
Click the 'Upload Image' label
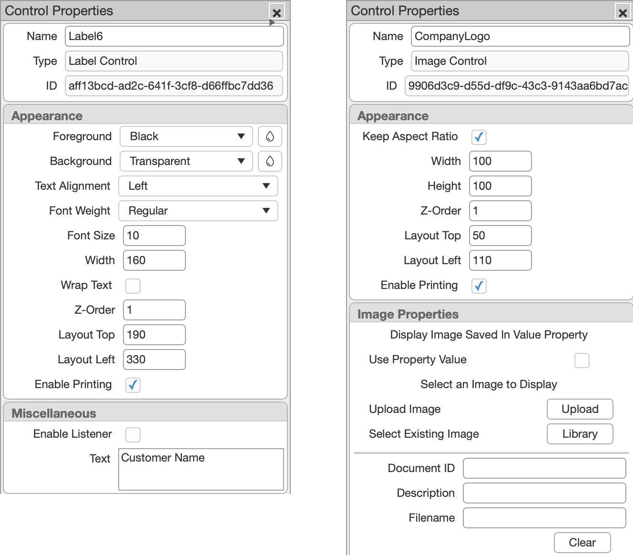(x=405, y=409)
